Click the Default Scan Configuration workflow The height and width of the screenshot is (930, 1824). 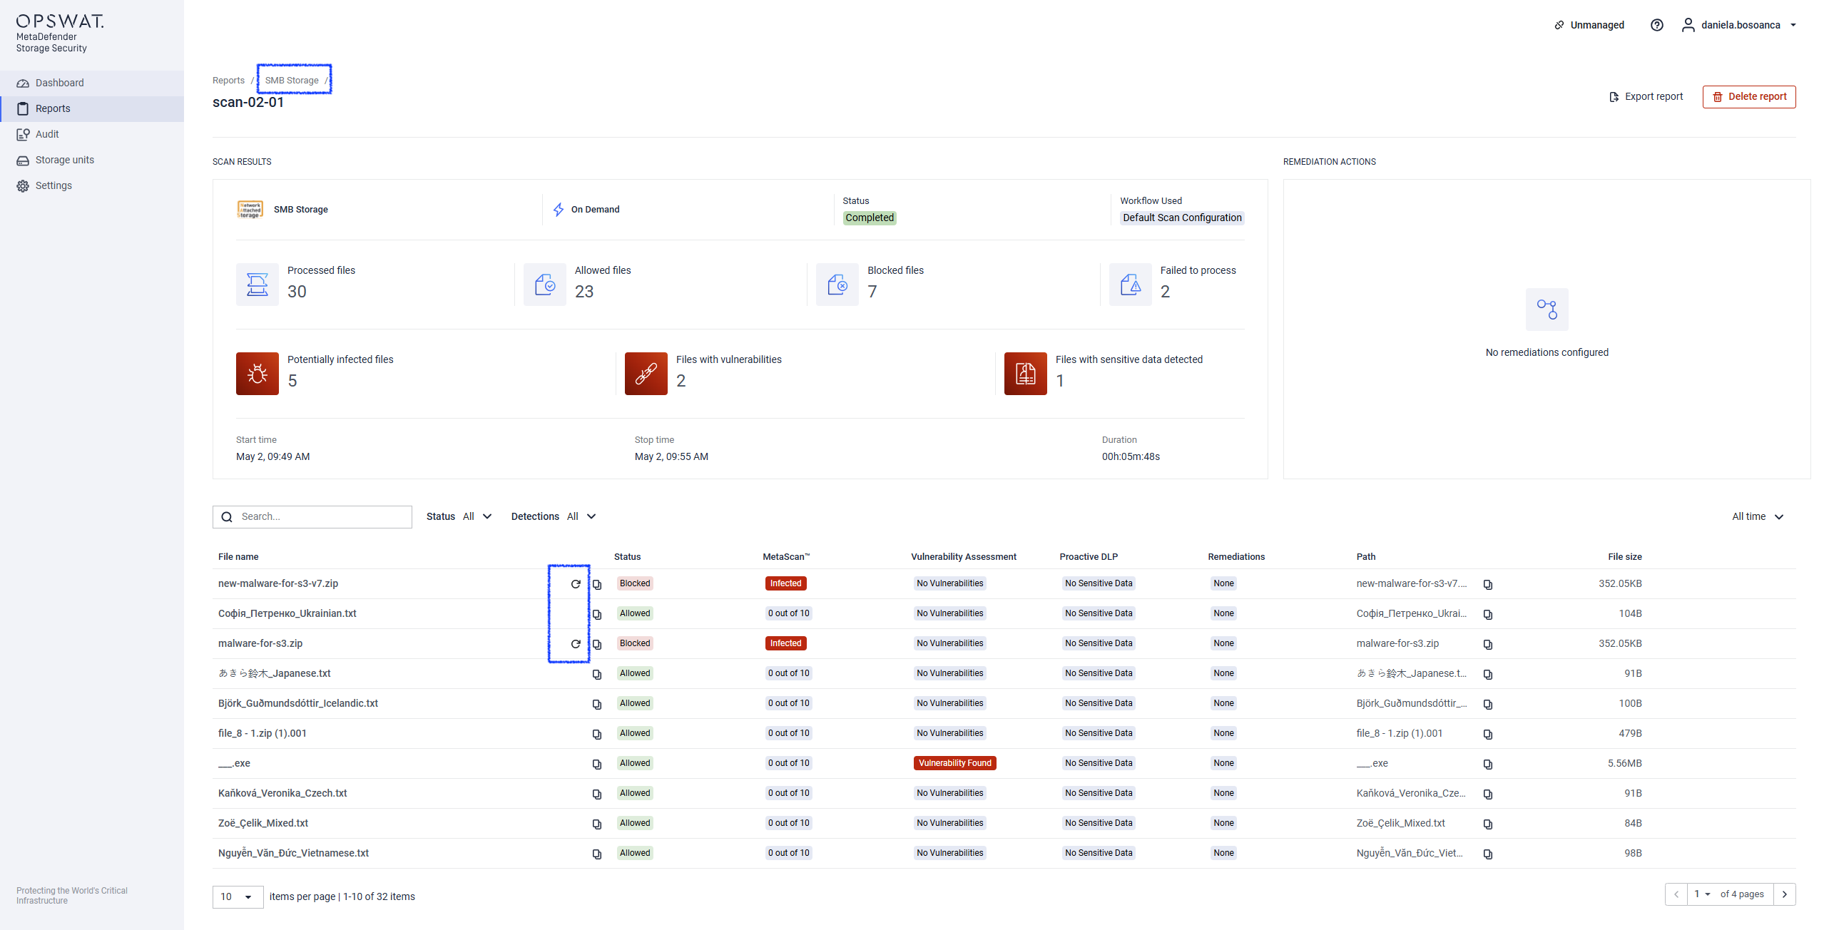click(1182, 218)
